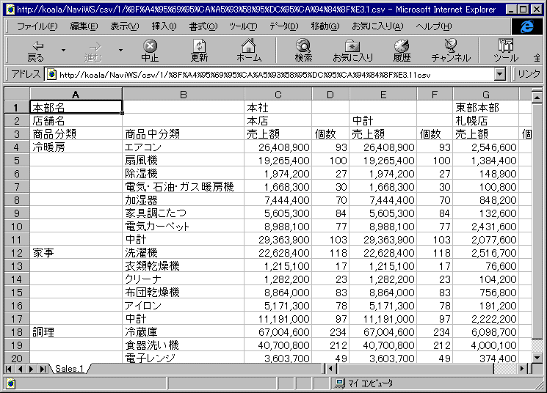Open the ツール(T) menu

pyautogui.click(x=243, y=26)
